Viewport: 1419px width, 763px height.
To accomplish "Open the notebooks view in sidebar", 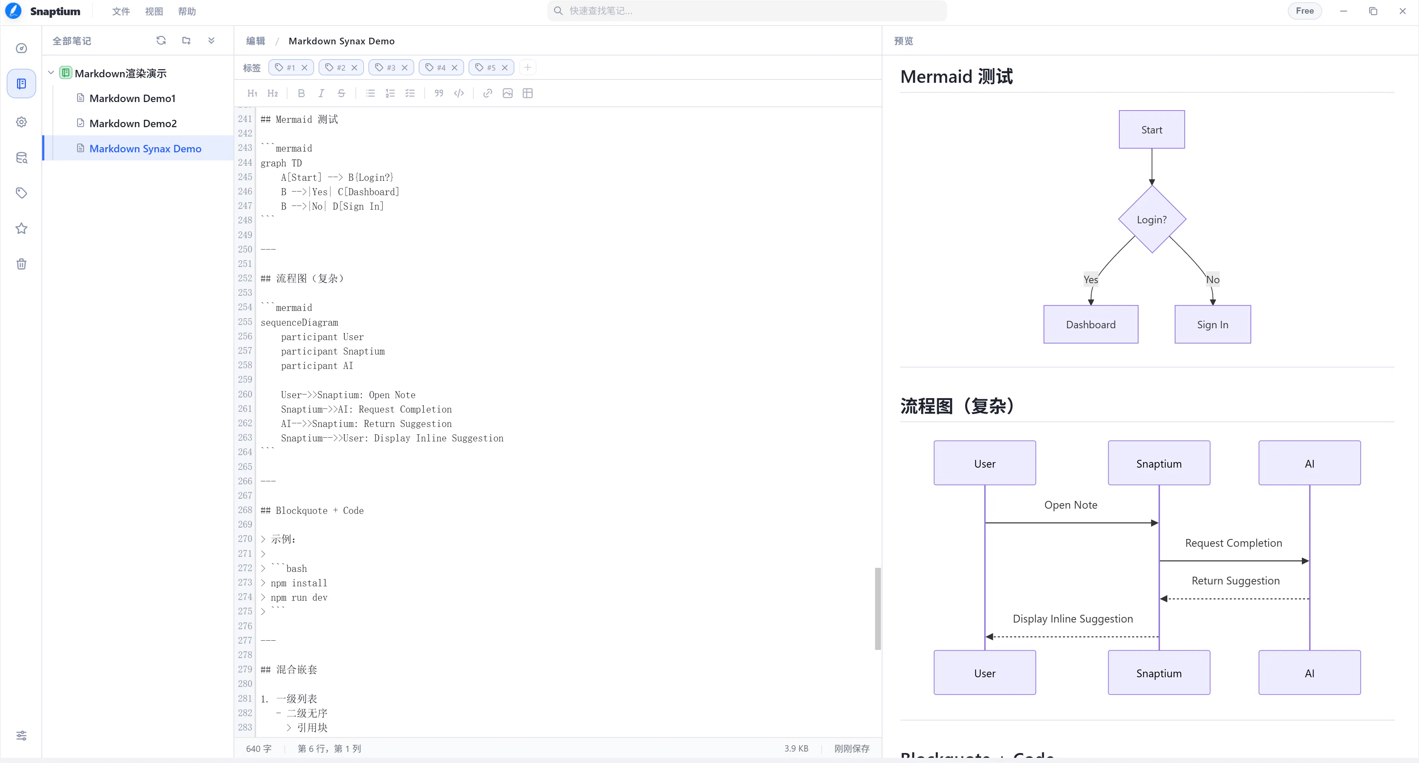I will pos(21,84).
